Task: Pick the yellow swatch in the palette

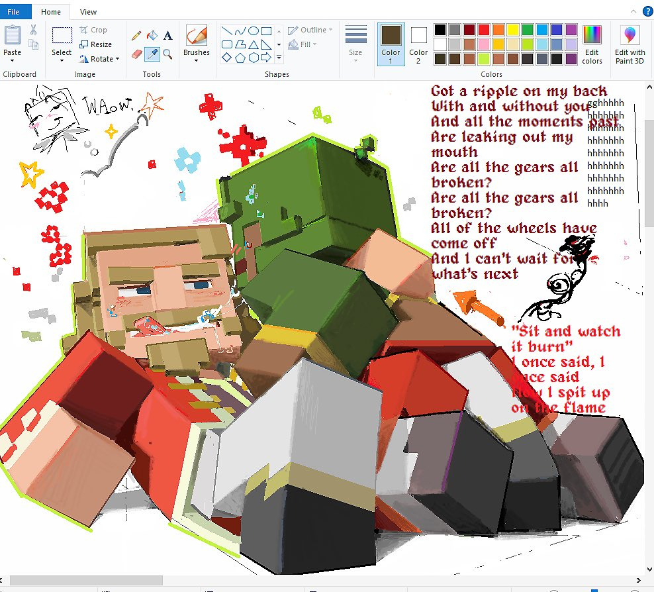Action: tap(512, 30)
